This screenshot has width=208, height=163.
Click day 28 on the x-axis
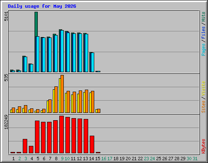(177, 159)
